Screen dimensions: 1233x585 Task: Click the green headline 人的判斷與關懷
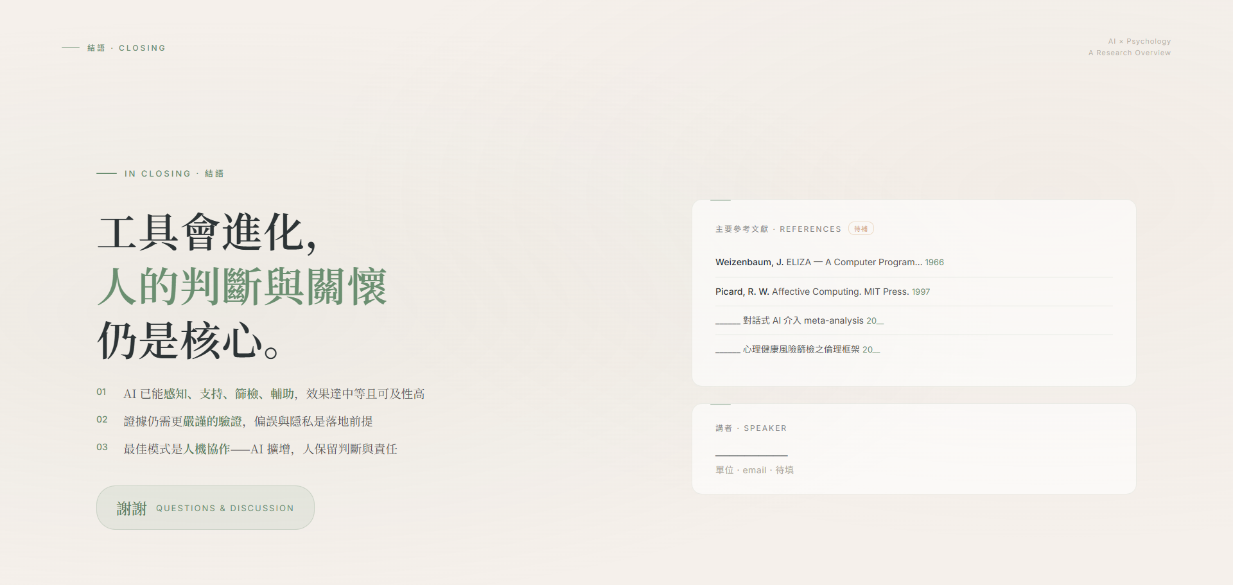[242, 286]
